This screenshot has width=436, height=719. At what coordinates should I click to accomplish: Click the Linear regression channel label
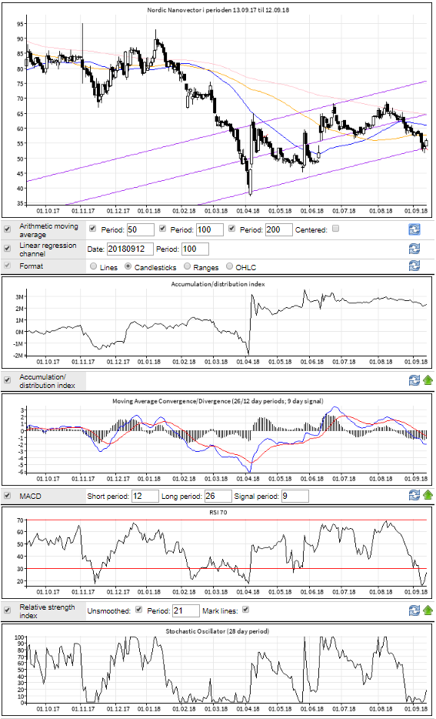coord(48,249)
